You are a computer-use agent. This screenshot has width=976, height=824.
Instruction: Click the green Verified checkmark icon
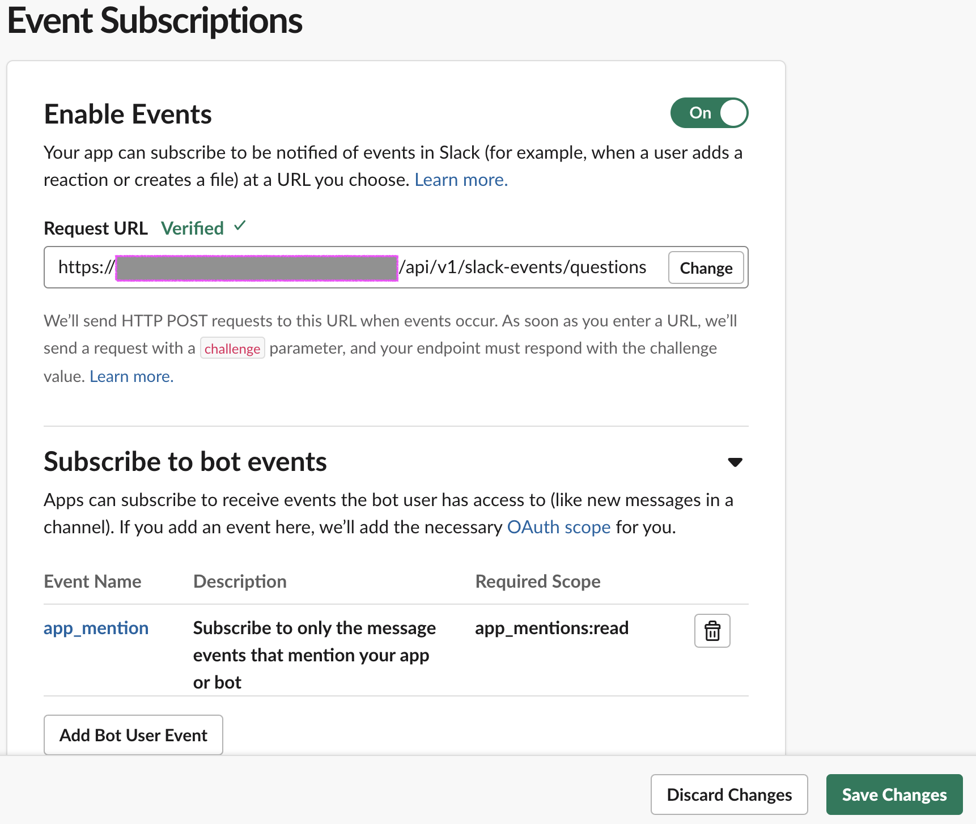[x=240, y=226]
